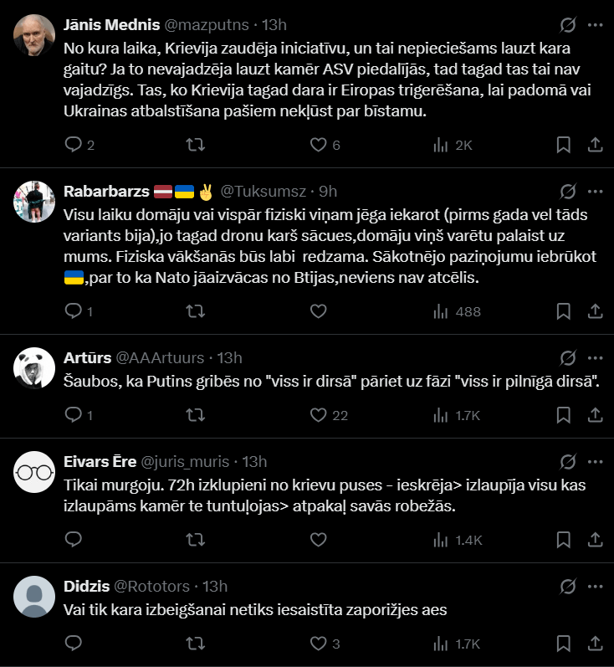Screen dimensions: 614x667
Task: Repost the Artūrs post about Putins
Action: click(x=195, y=414)
